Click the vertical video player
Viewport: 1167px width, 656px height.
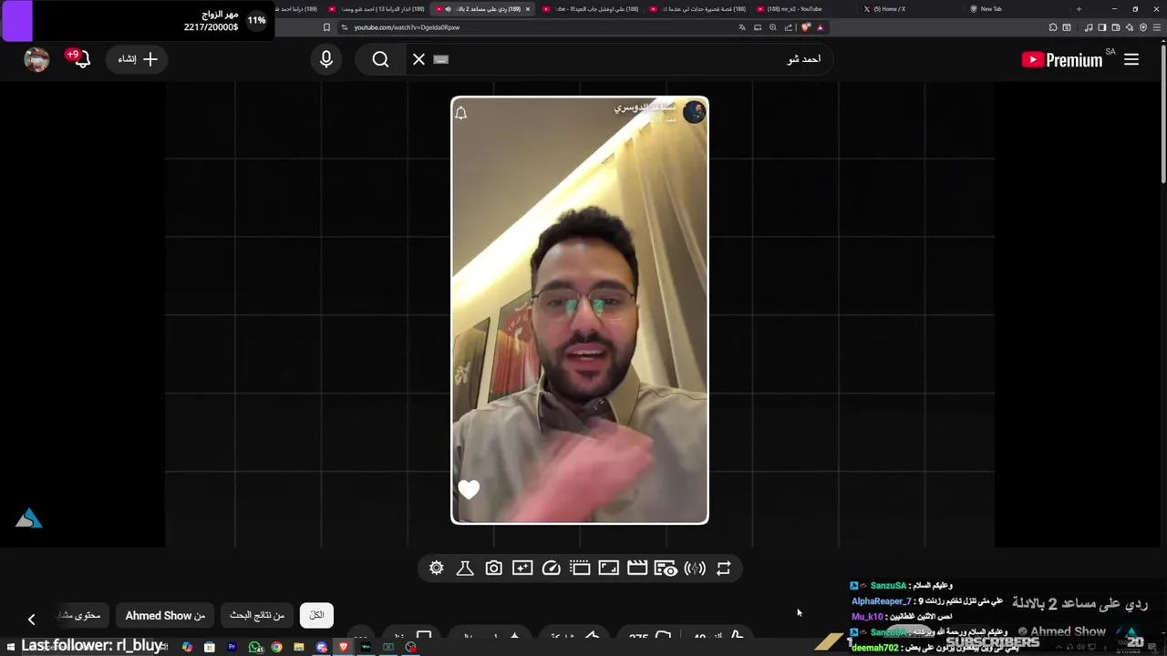pyautogui.click(x=580, y=311)
